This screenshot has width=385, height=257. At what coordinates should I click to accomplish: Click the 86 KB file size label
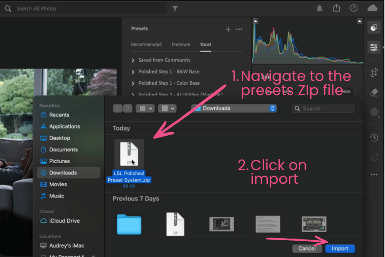tap(129, 186)
